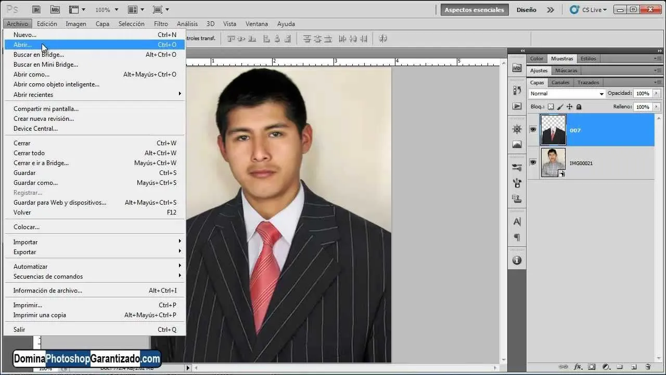Open the Info panel icon

coord(517,260)
